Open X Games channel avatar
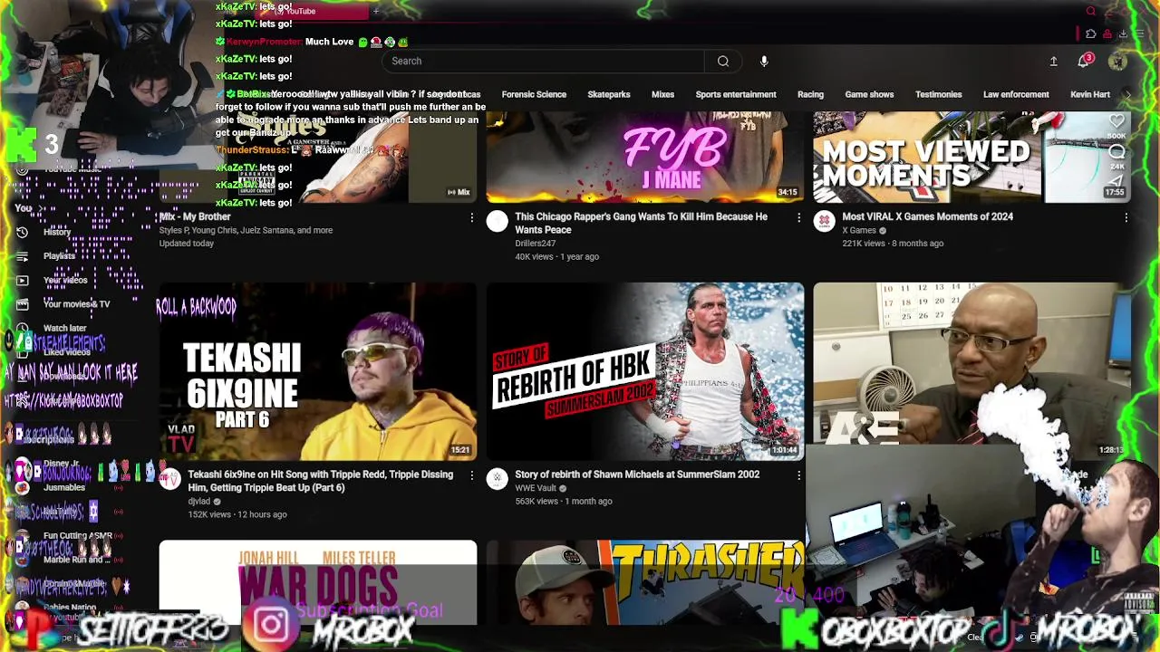The height and width of the screenshot is (652, 1160). click(824, 222)
